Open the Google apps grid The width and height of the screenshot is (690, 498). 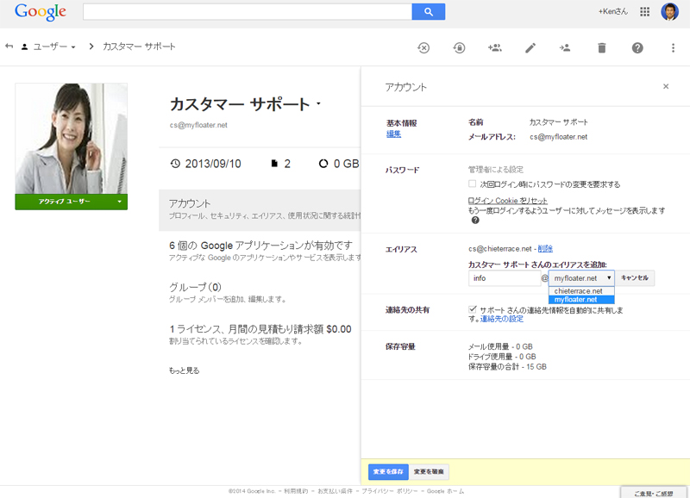tap(644, 12)
